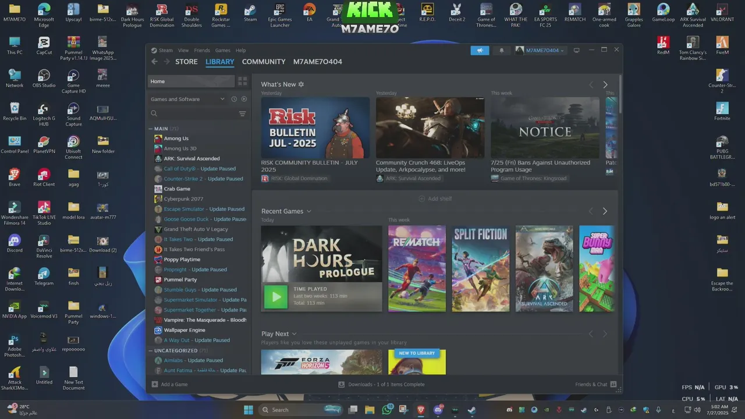This screenshot has width=745, height=419.
Task: Open WhatsApp from the taskbar
Action: coord(387,410)
